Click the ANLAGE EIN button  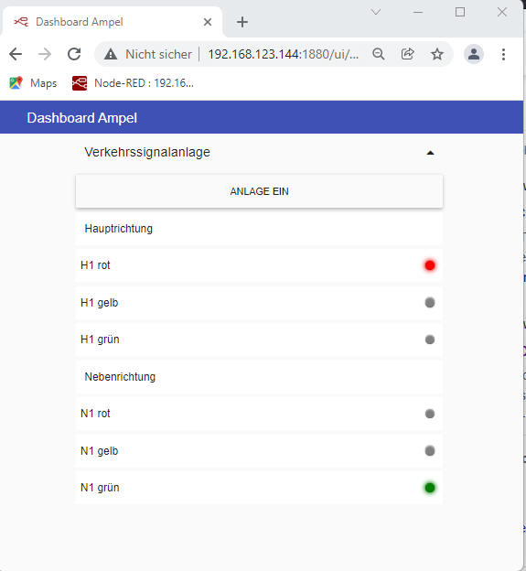(x=259, y=191)
